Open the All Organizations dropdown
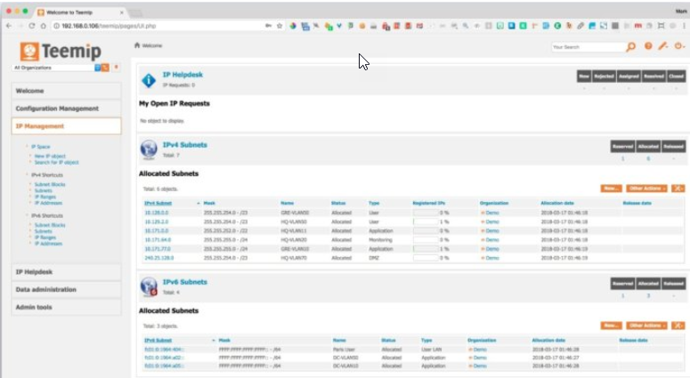Image resolution: width=690 pixels, height=378 pixels. [55, 68]
